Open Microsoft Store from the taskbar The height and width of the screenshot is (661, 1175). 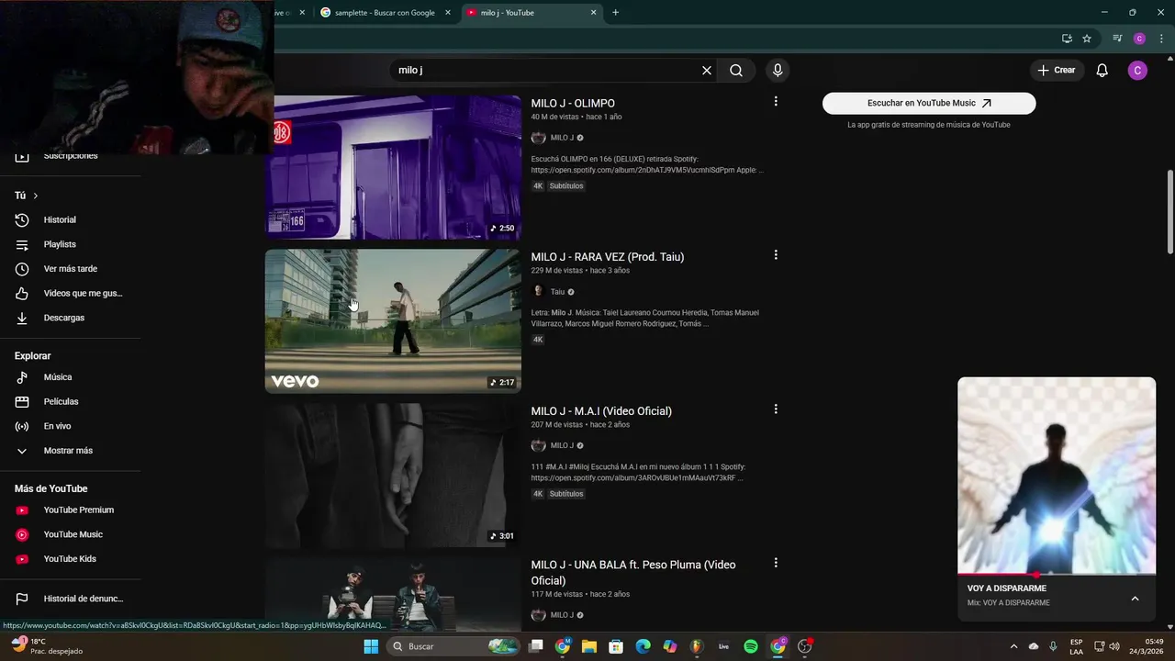[616, 646]
